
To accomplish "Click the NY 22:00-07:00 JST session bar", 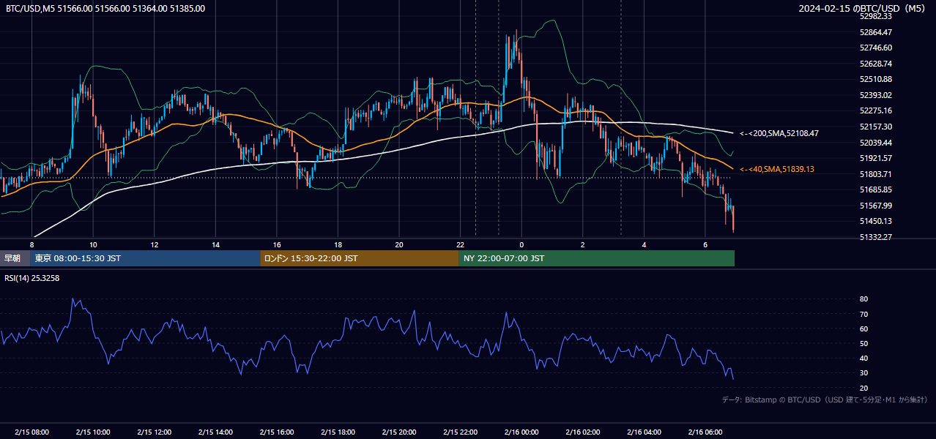I will click(597, 258).
